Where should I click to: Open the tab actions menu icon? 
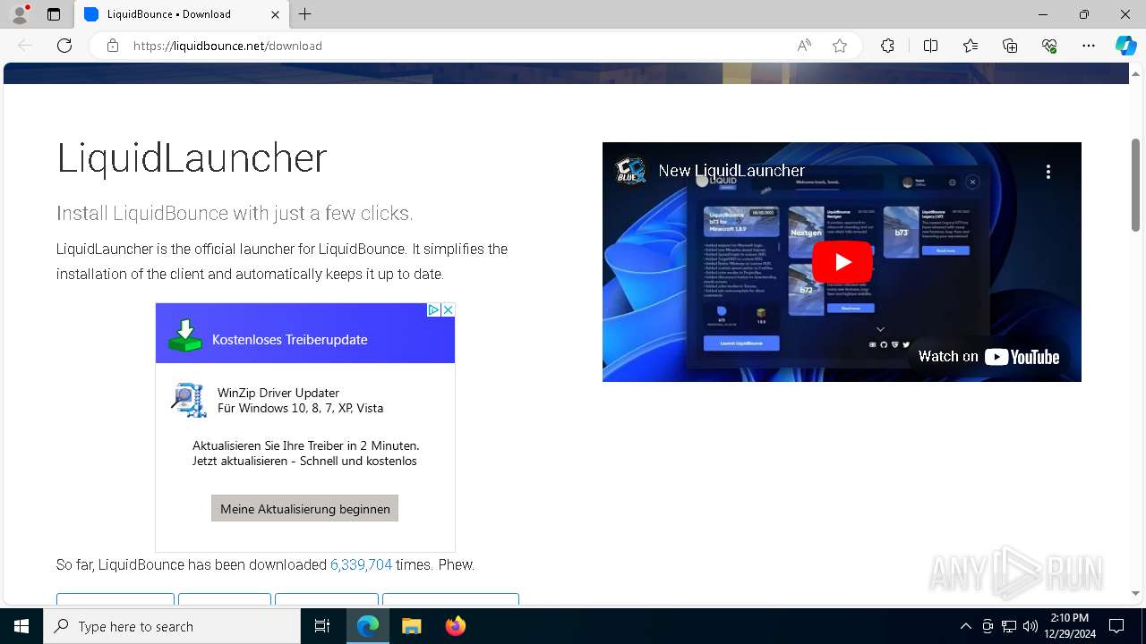54,14
